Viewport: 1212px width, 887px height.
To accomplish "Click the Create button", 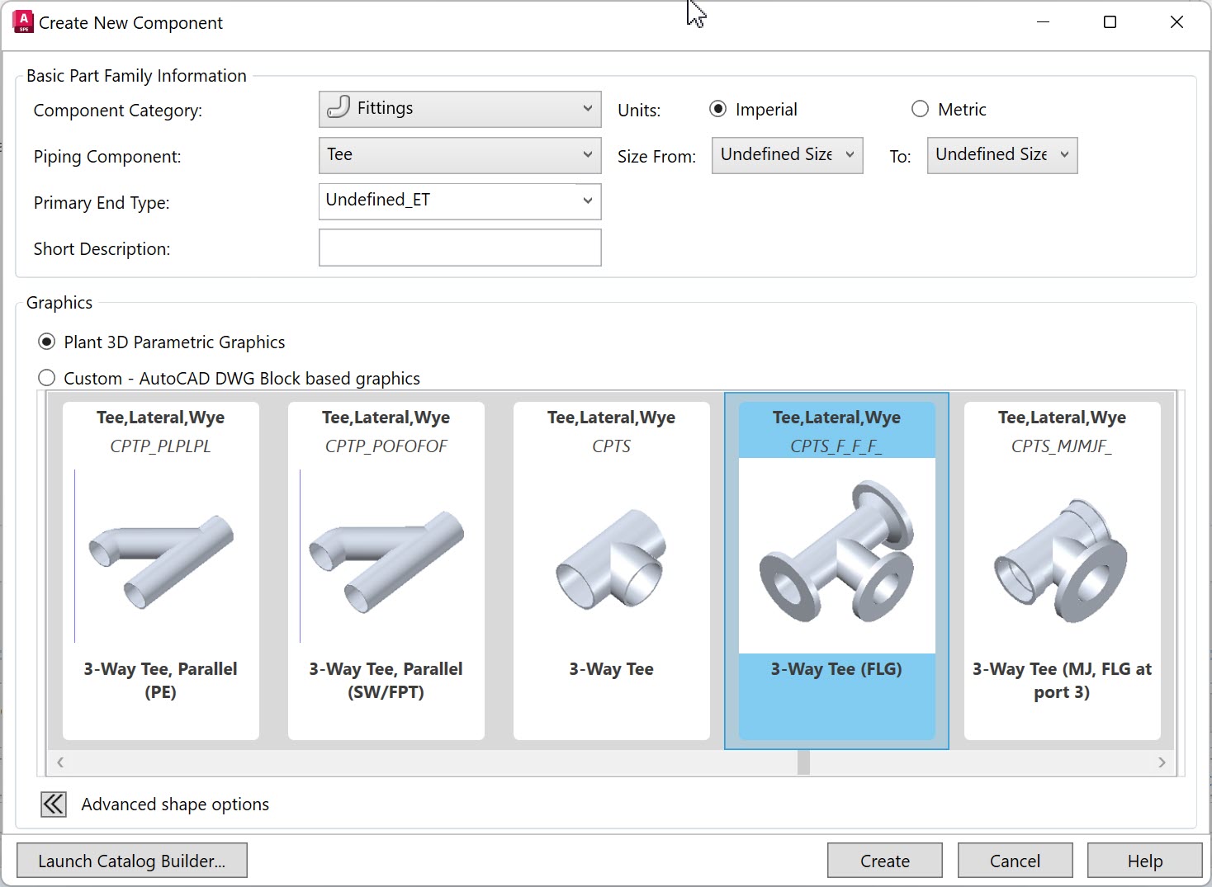I will (885, 861).
